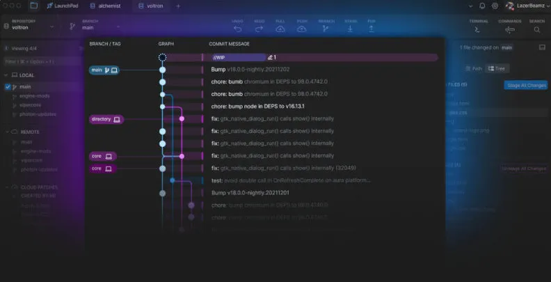551x282 pixels.
Task: Switch file view to Path
Action: (473, 68)
